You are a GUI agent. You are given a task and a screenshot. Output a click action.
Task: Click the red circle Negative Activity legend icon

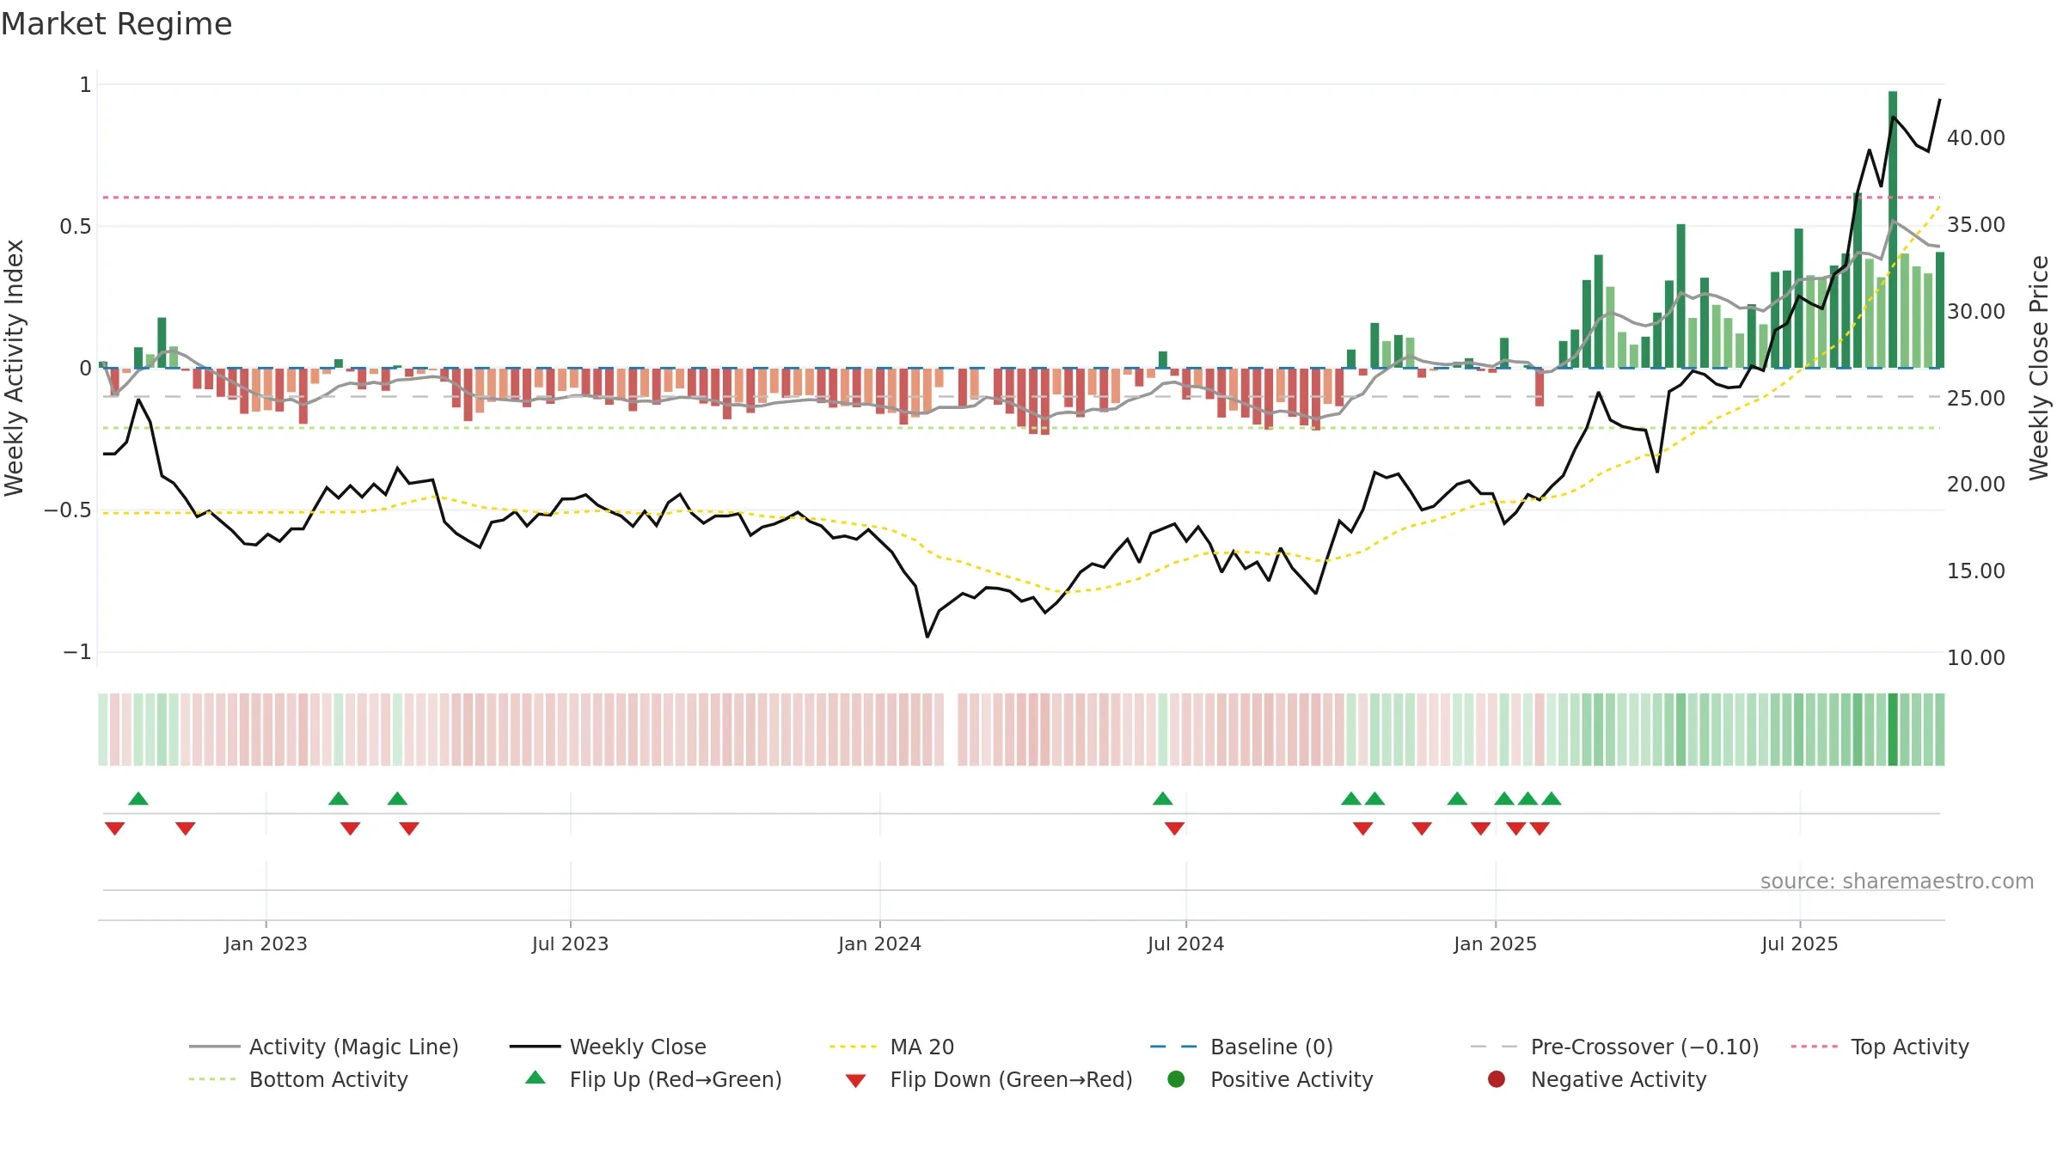[1497, 1078]
